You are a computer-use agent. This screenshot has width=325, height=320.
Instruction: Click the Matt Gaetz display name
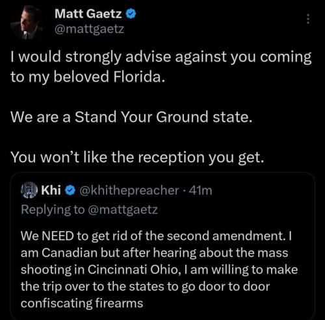88,14
